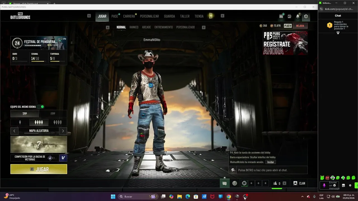Open the Windows Start button

[x=113, y=197]
